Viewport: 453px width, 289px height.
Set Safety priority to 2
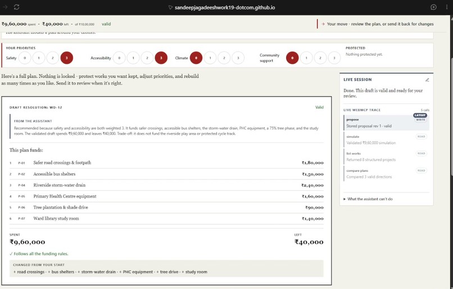tap(53, 58)
